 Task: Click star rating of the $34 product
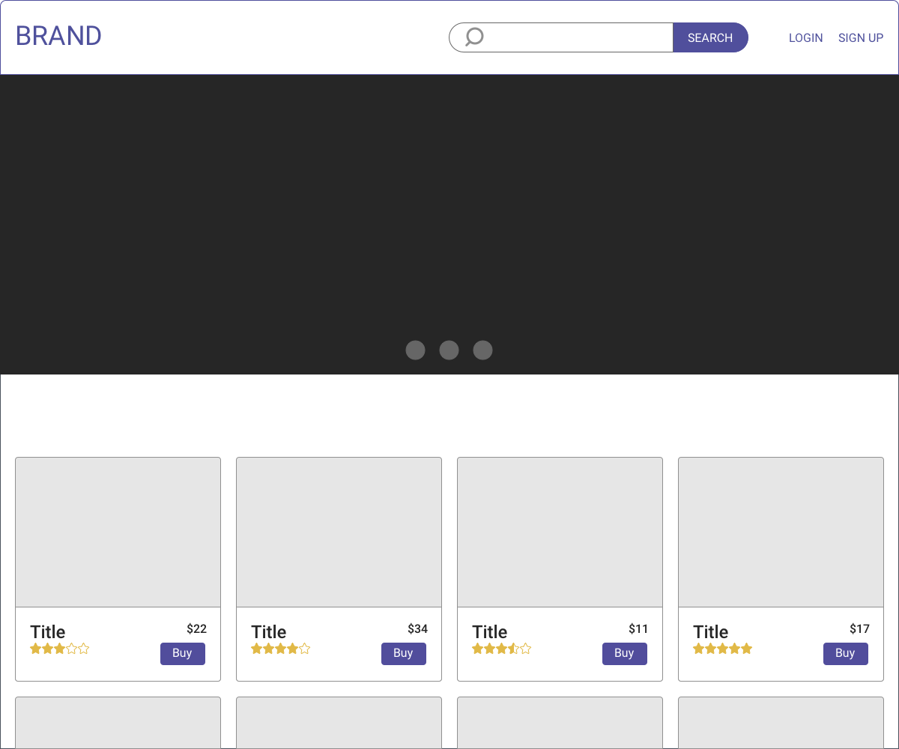coord(281,649)
